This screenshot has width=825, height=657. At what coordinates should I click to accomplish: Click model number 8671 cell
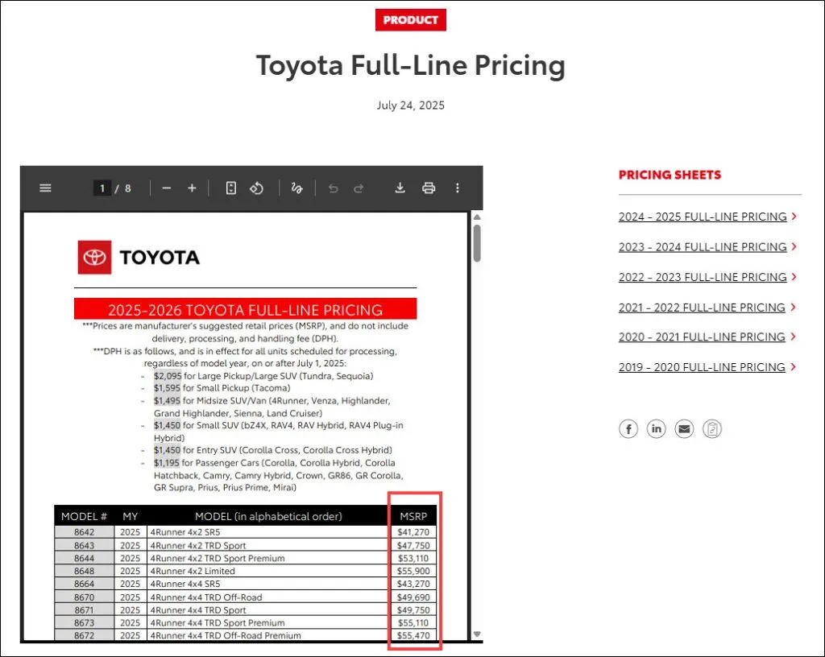[x=84, y=610]
